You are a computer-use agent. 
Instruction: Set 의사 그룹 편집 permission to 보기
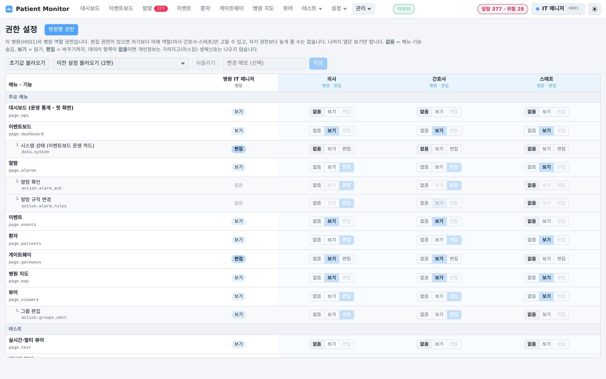pyautogui.click(x=332, y=315)
